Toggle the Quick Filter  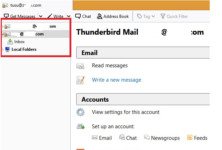pyautogui.click(x=174, y=16)
